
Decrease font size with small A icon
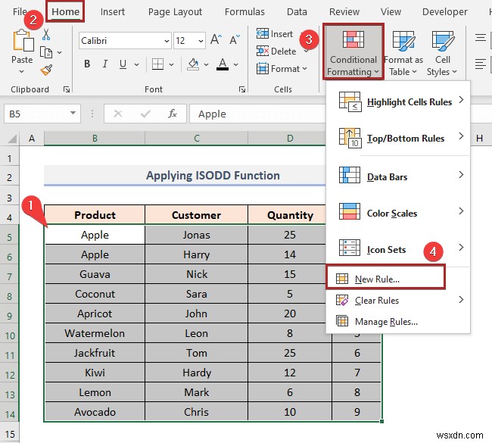tap(235, 40)
